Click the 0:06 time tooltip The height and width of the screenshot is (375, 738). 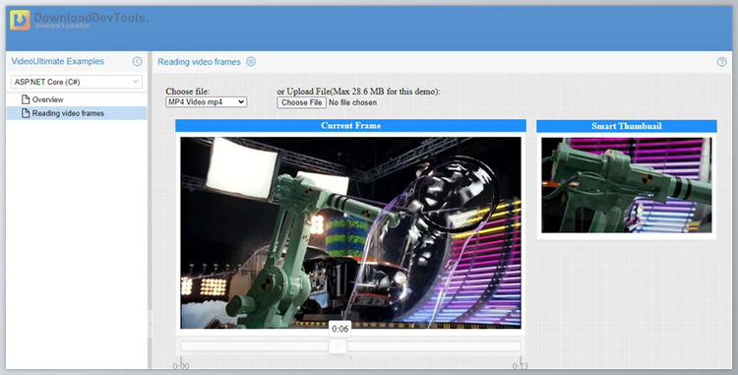point(339,329)
